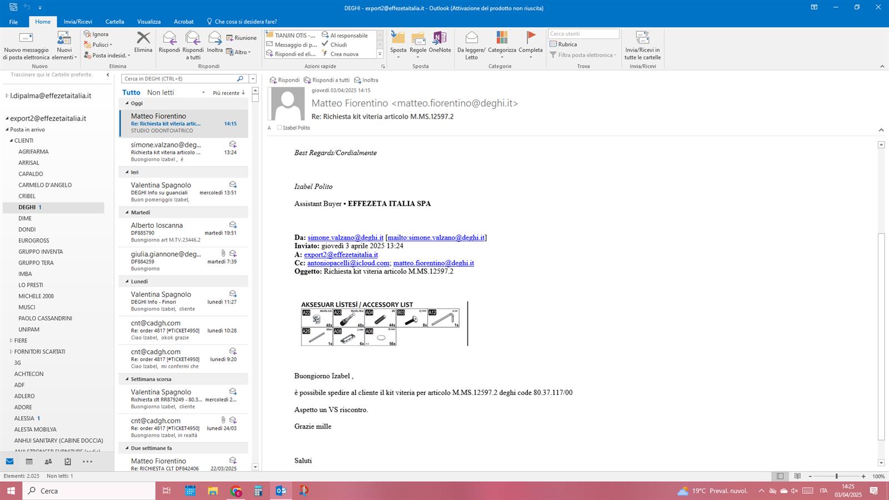The width and height of the screenshot is (889, 500).
Task: Click the zoom slider in status bar
Action: [x=836, y=476]
